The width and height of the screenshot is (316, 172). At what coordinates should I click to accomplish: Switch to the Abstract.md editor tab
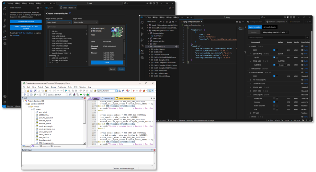108,98
